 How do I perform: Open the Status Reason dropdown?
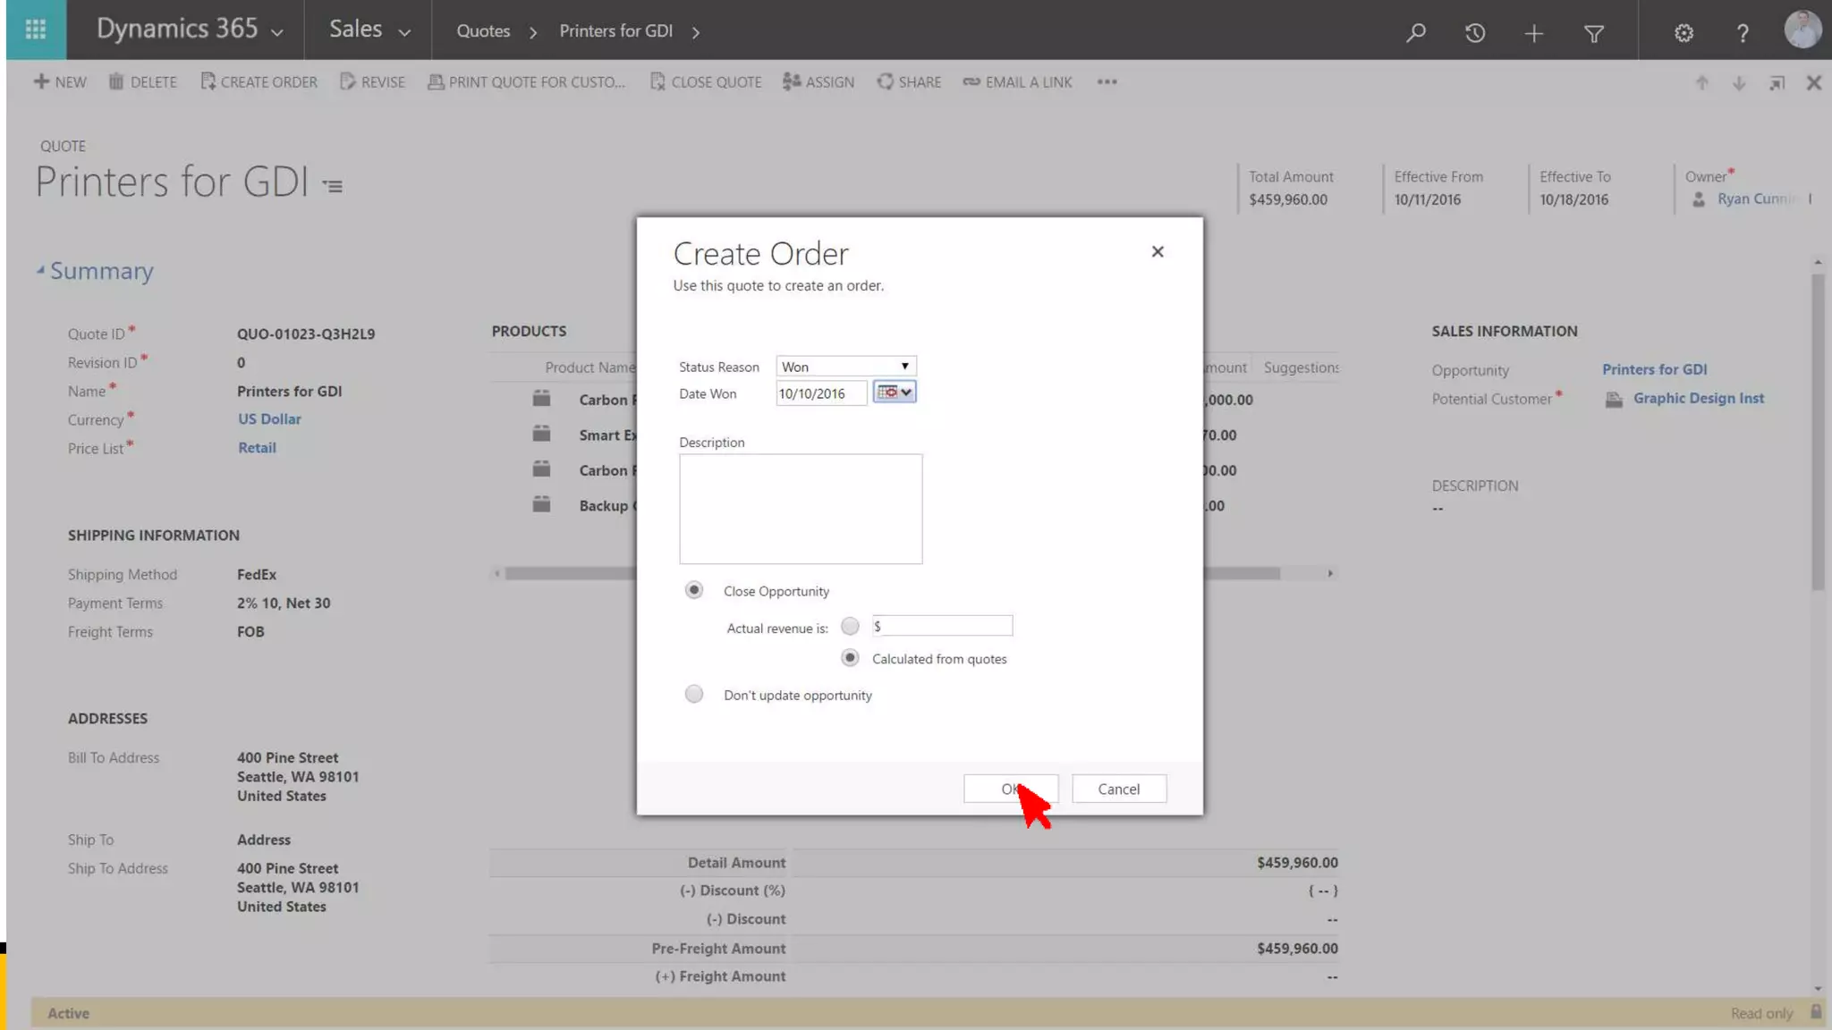pyautogui.click(x=845, y=367)
